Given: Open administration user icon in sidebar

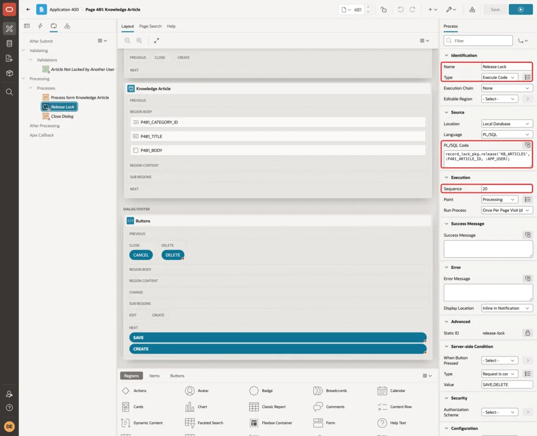Looking at the screenshot, I should pos(9,394).
